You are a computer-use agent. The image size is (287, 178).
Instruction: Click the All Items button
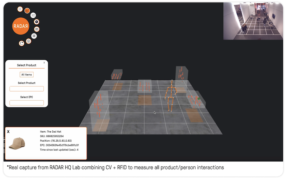(27, 75)
